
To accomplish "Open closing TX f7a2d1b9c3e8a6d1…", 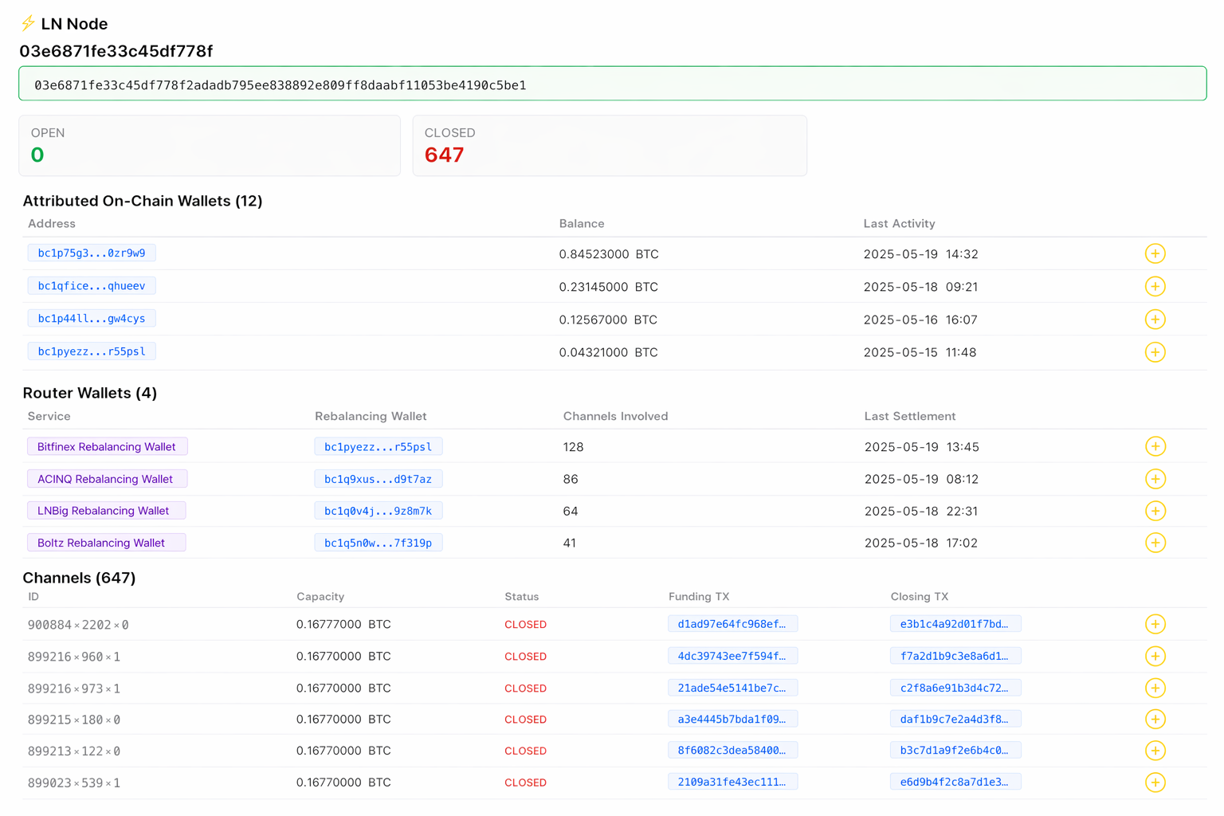I will pos(955,656).
